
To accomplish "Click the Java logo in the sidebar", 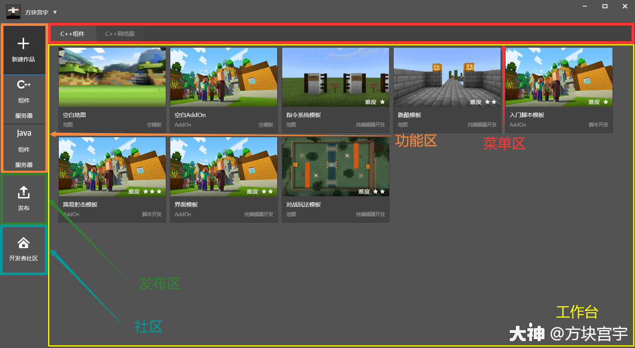I will [x=24, y=133].
